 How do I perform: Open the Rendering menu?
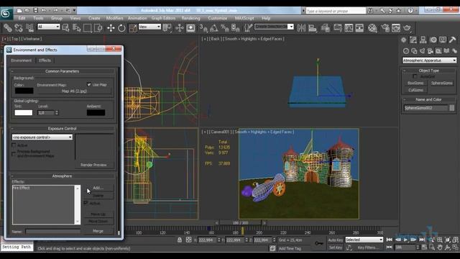(190, 18)
